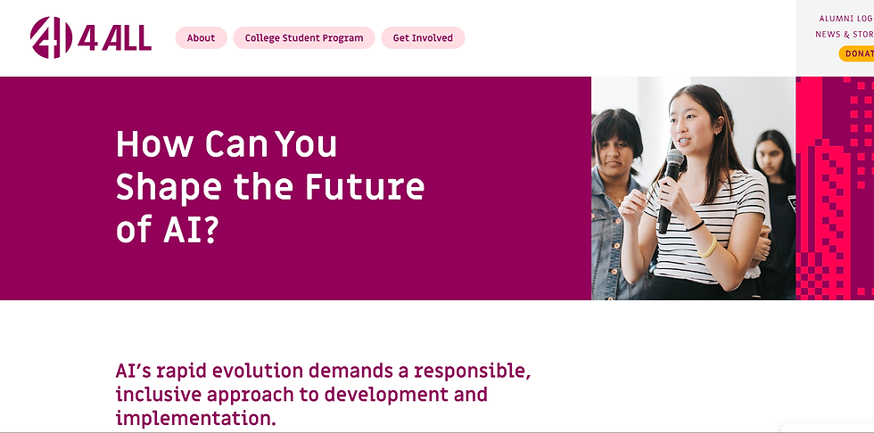Screen dimensions: 874x433
Task: Open the About menu
Action: tap(201, 37)
